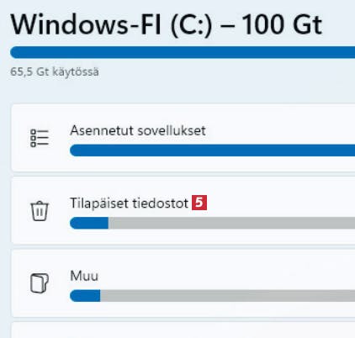This screenshot has height=338, width=355.
Task: Select the Muu category label
Action: coord(84,276)
